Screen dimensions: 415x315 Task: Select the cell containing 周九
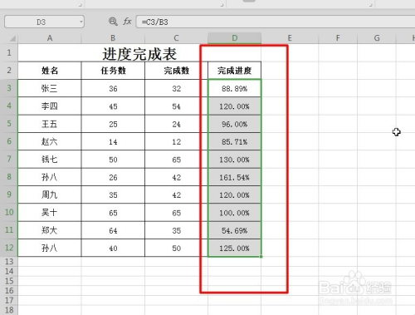(50, 194)
